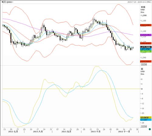152x136 pixels.
Task: Click the 1,200 price axis label
Action: (x=144, y=16)
